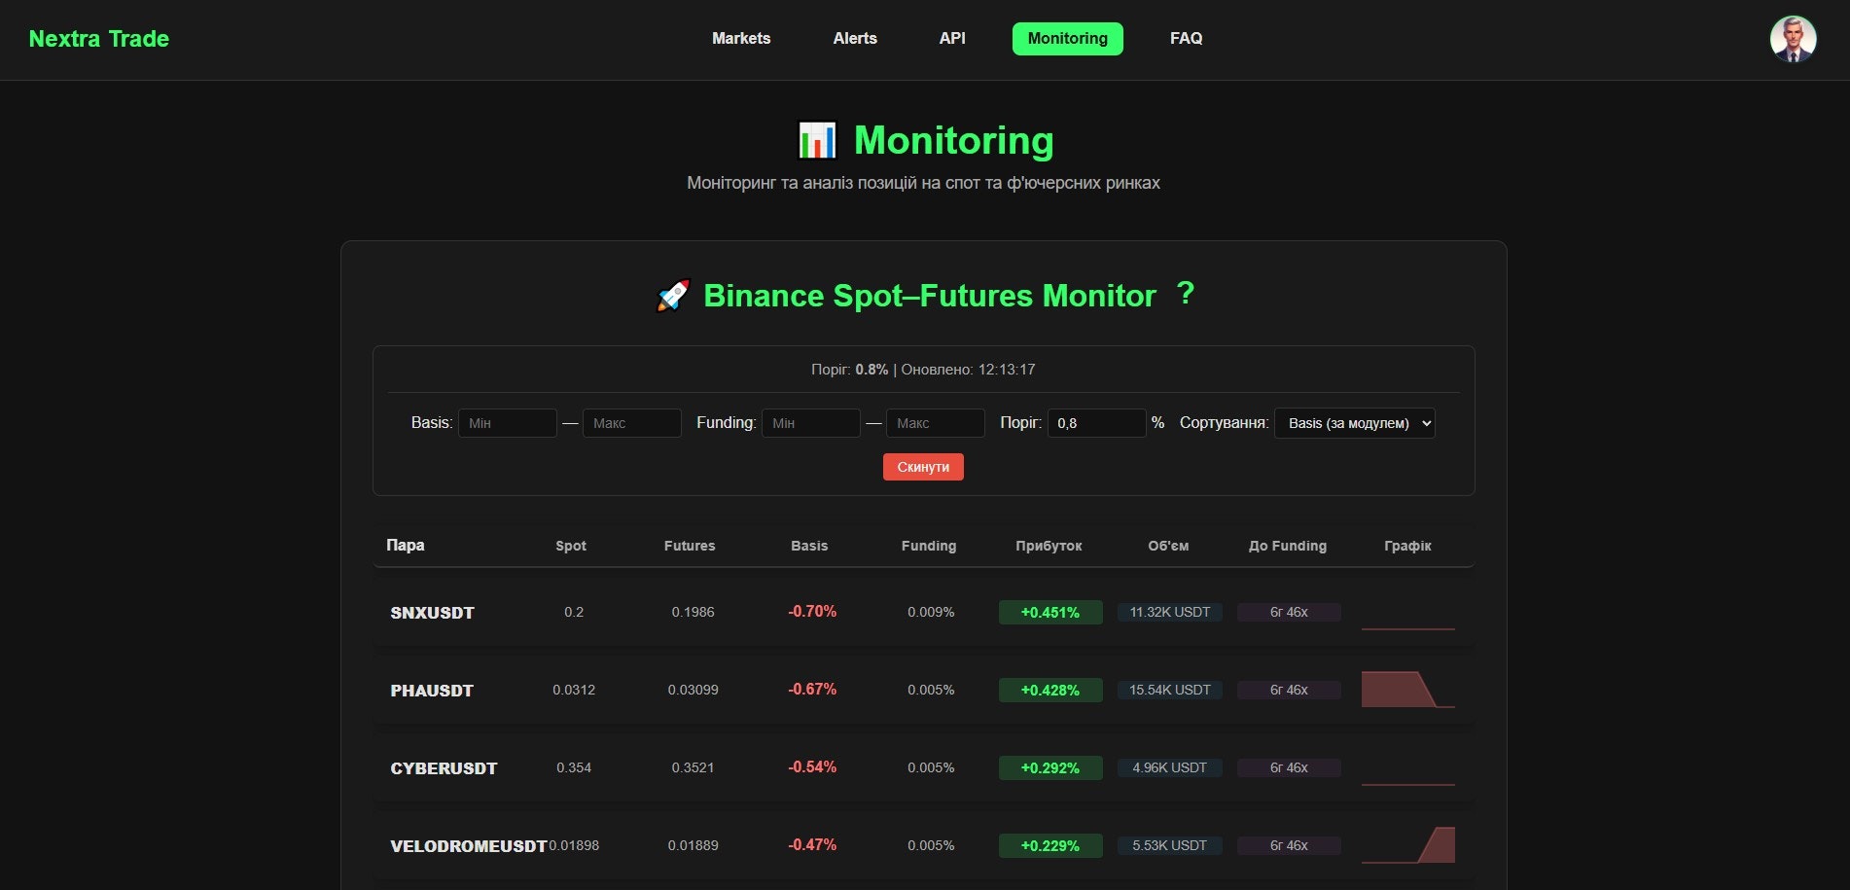Click the Оновлено 12:13:17 status text
The width and height of the screenshot is (1850, 890).
pos(968,370)
